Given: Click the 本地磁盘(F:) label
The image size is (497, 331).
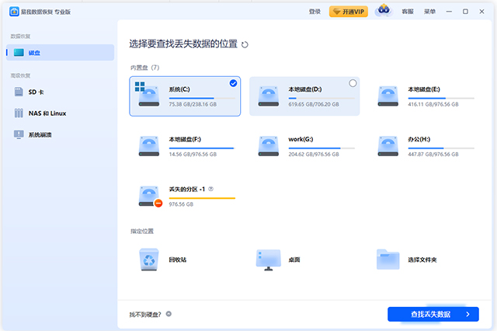Looking at the screenshot, I should 185,139.
